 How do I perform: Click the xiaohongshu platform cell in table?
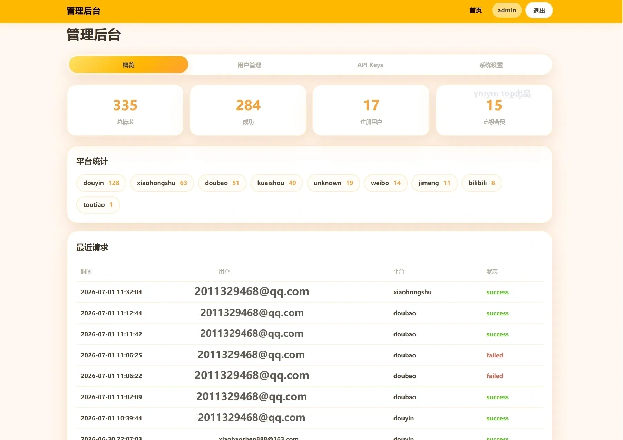click(412, 292)
